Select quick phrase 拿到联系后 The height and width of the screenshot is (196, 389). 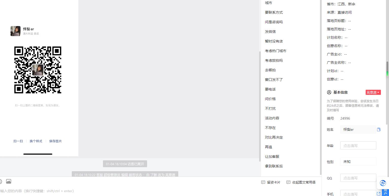pos(274,166)
